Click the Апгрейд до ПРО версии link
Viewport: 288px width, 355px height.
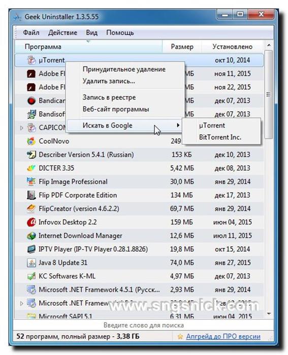click(x=223, y=337)
